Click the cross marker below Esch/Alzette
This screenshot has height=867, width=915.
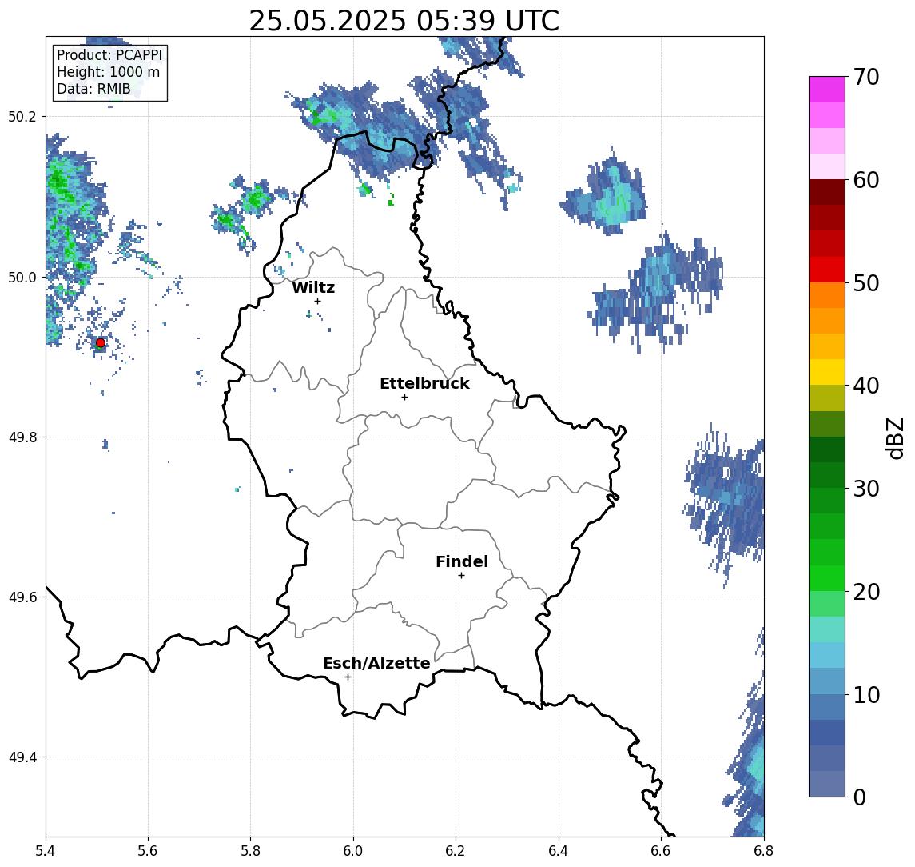pos(348,677)
